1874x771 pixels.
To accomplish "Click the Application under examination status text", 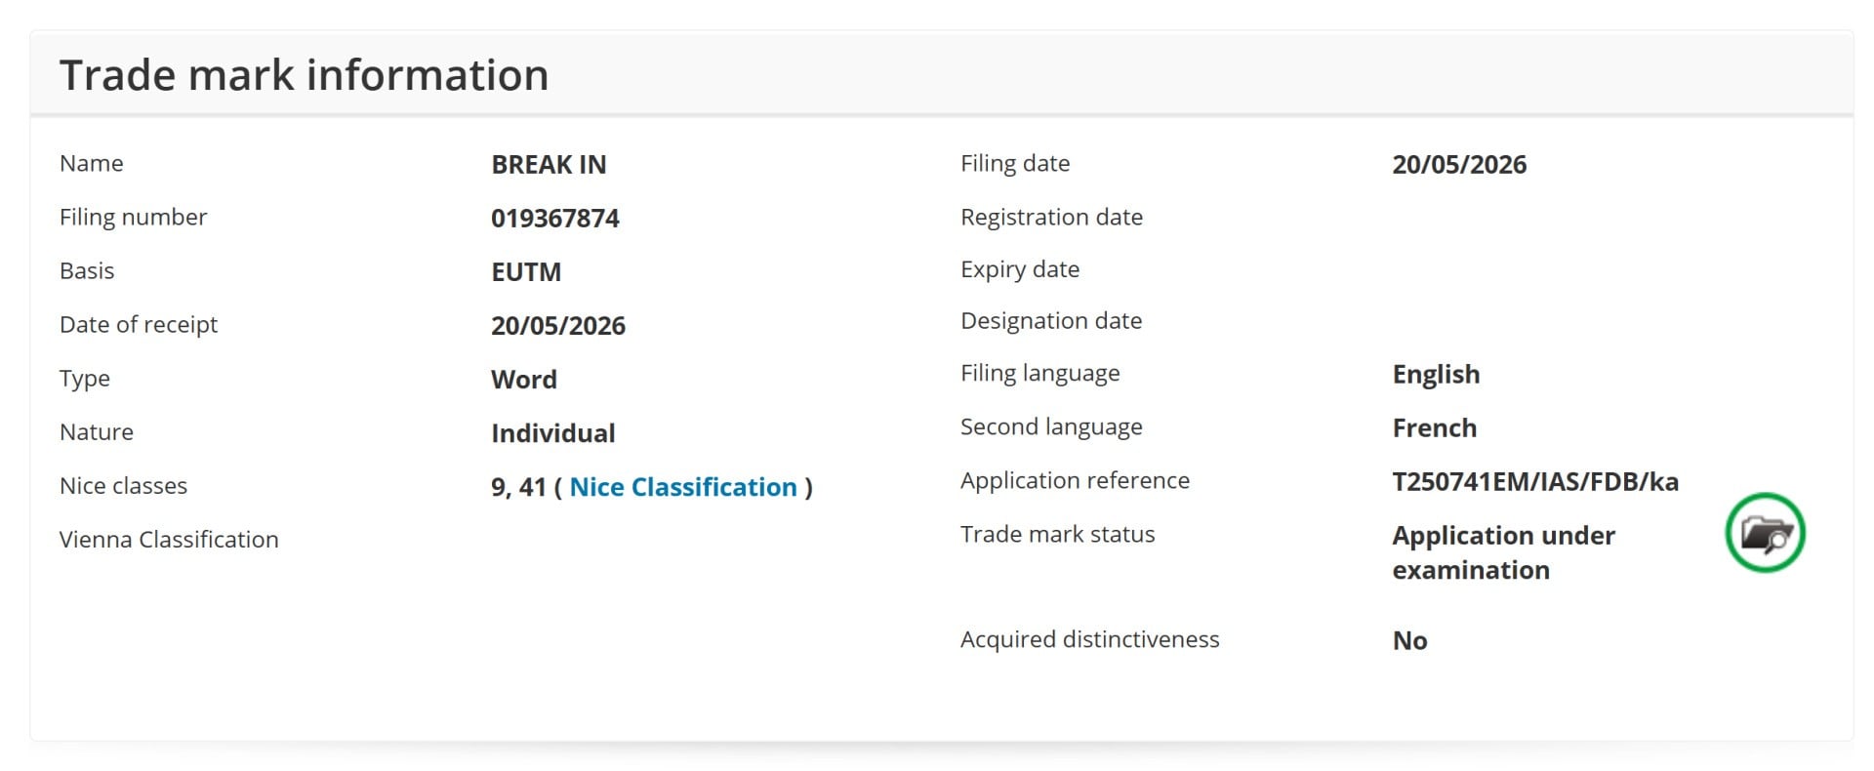I will (x=1503, y=552).
